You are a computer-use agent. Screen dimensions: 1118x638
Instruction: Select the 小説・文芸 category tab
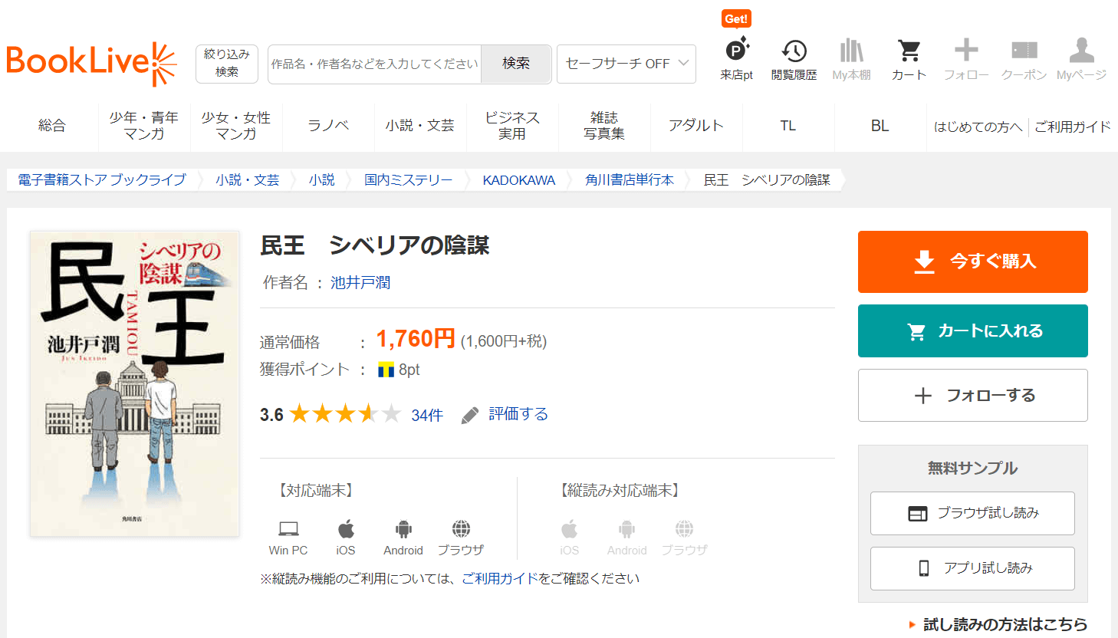point(419,126)
